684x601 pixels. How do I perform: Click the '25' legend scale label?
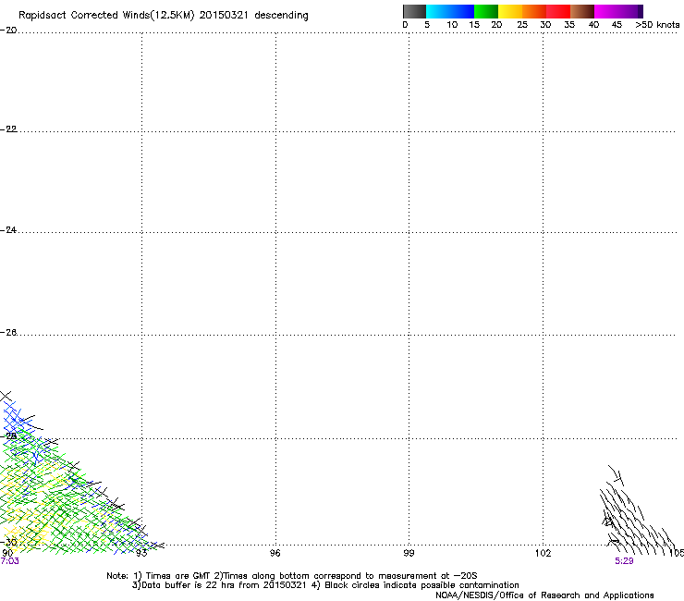[522, 25]
